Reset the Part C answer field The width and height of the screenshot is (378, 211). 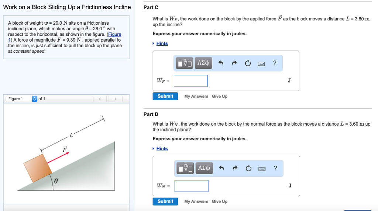click(x=247, y=63)
